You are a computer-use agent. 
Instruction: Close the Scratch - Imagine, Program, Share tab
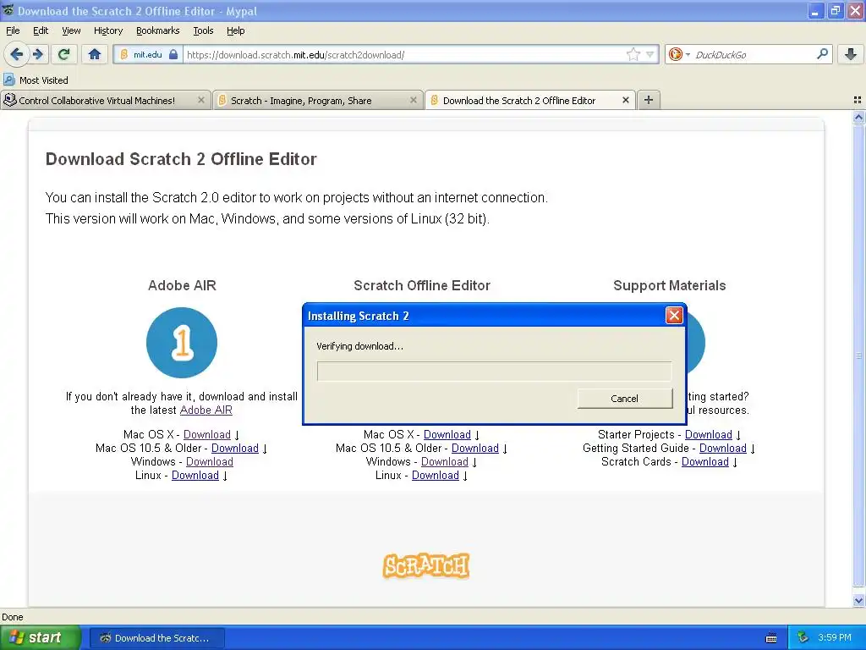tap(413, 100)
